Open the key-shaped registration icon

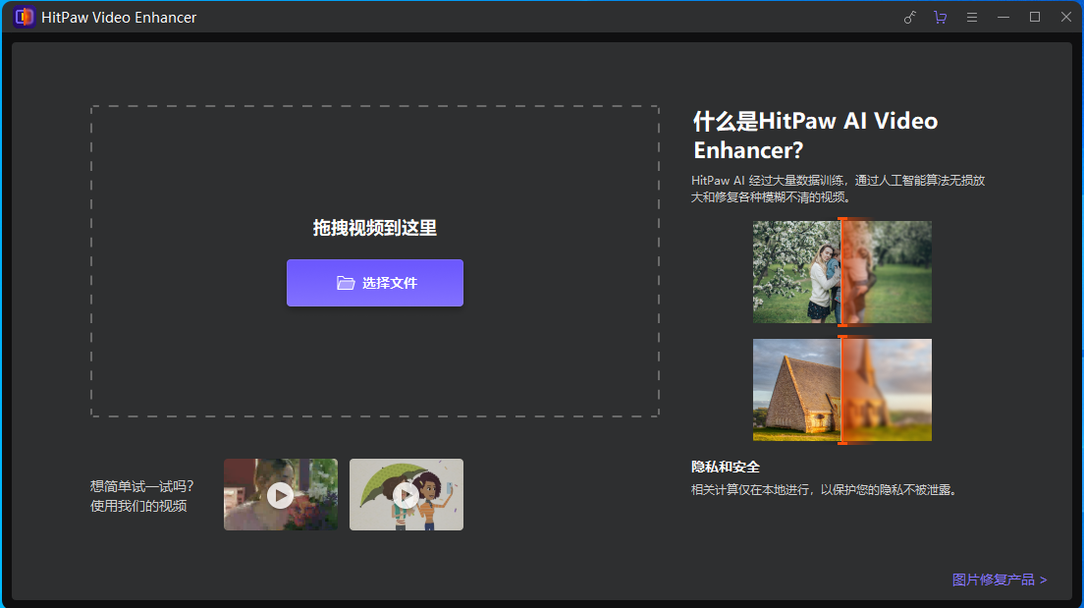[909, 18]
